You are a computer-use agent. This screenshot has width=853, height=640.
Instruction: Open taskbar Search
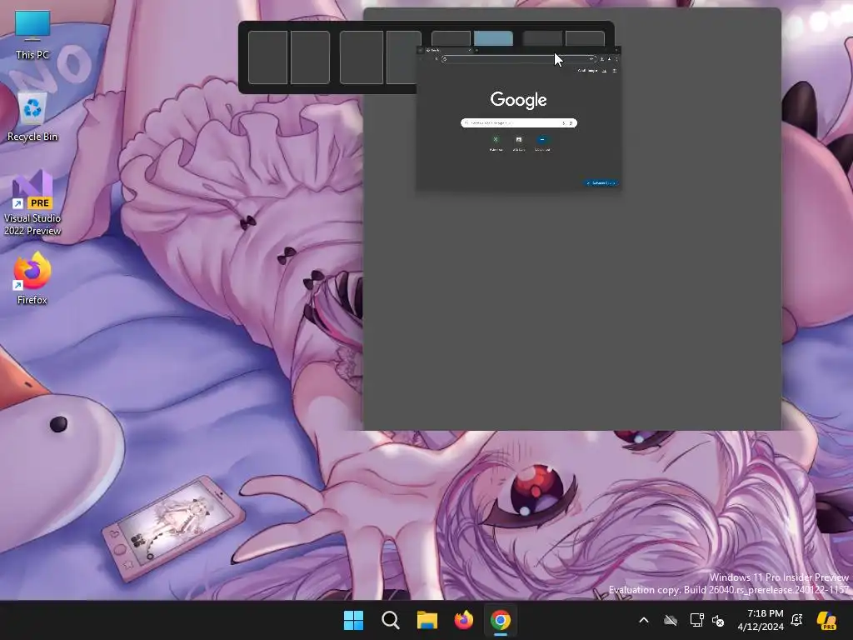391,620
